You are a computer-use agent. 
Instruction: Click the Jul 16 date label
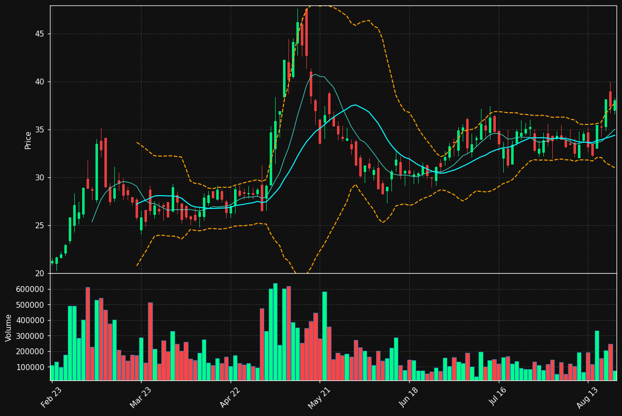(498, 397)
